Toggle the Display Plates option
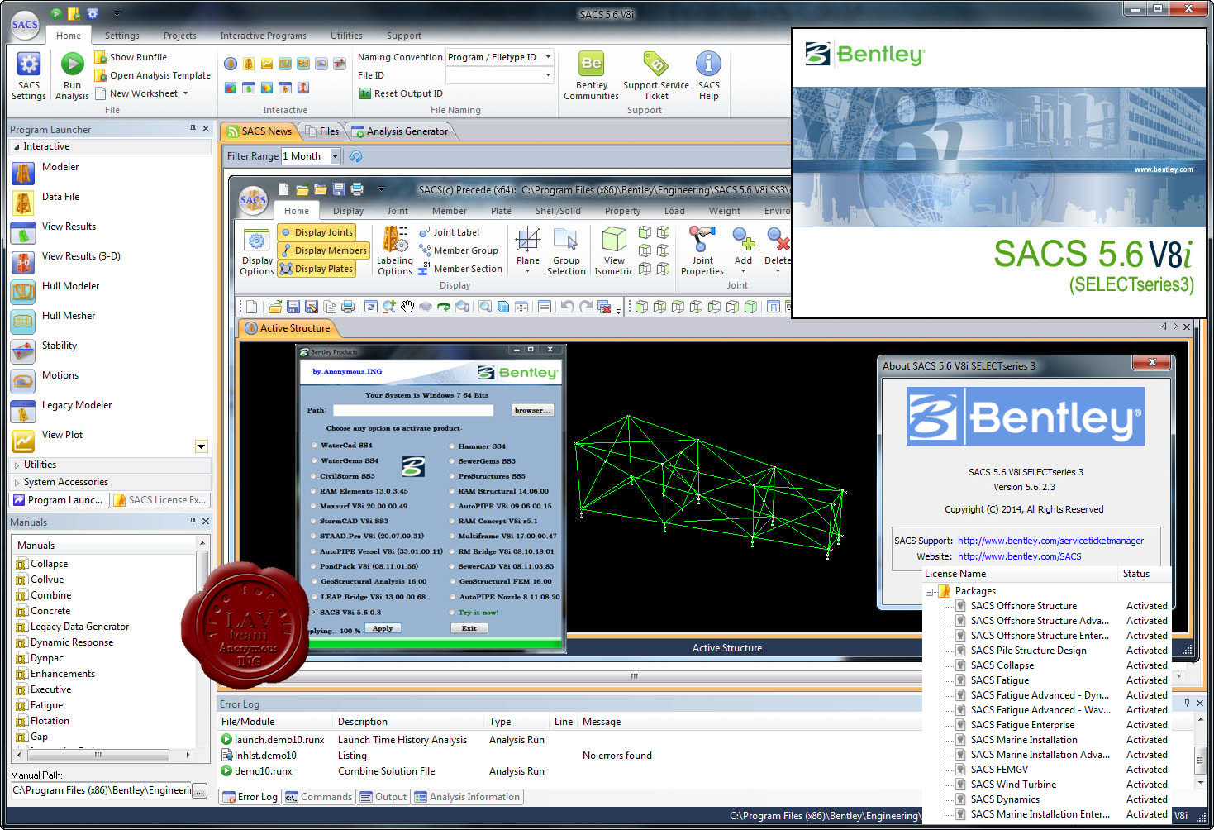1214x830 pixels. (317, 269)
